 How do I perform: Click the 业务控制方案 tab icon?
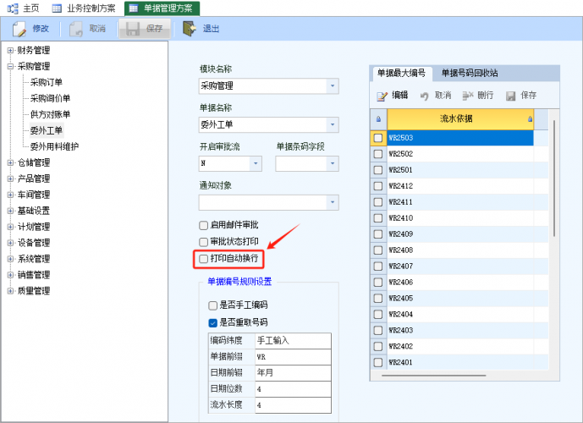click(x=57, y=8)
